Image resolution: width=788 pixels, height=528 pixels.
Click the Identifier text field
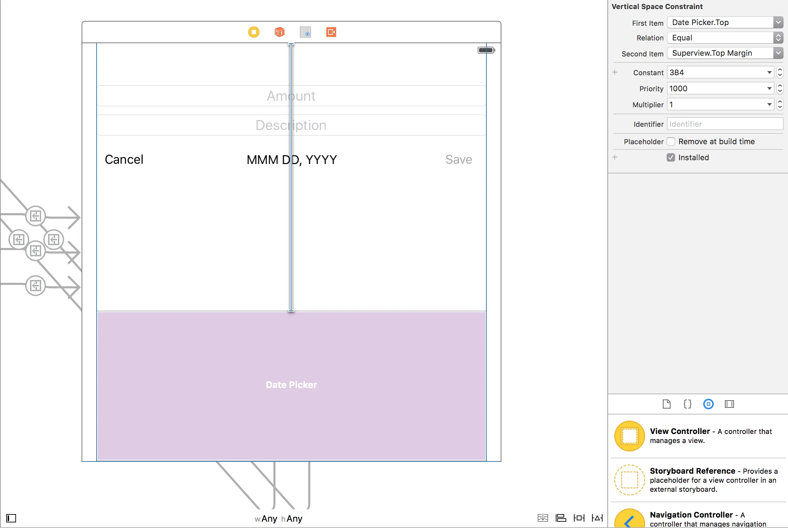725,124
